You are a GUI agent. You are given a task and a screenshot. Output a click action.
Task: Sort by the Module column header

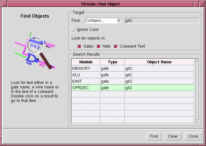tap(86, 62)
